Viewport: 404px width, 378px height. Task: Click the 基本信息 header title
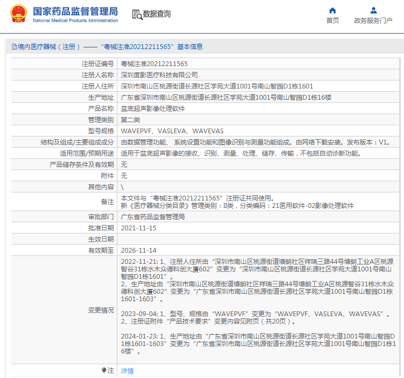[x=190, y=46]
